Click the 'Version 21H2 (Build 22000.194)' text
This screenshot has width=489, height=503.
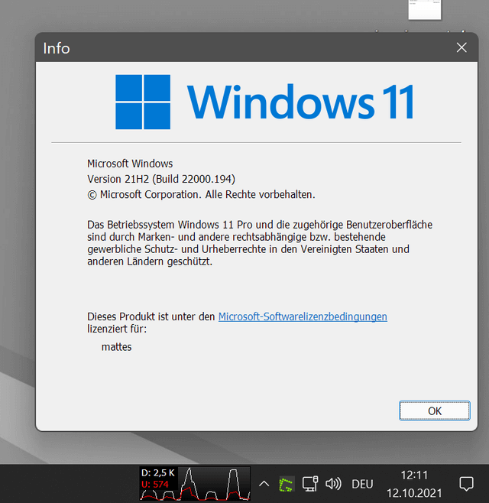tap(161, 179)
